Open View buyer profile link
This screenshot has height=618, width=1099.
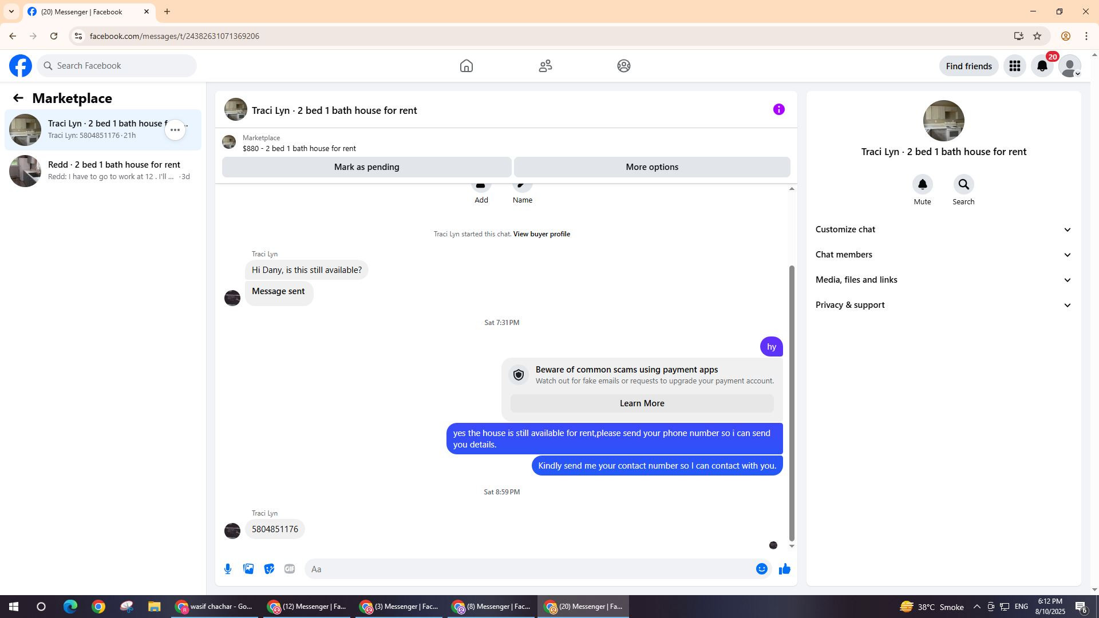[541, 234]
